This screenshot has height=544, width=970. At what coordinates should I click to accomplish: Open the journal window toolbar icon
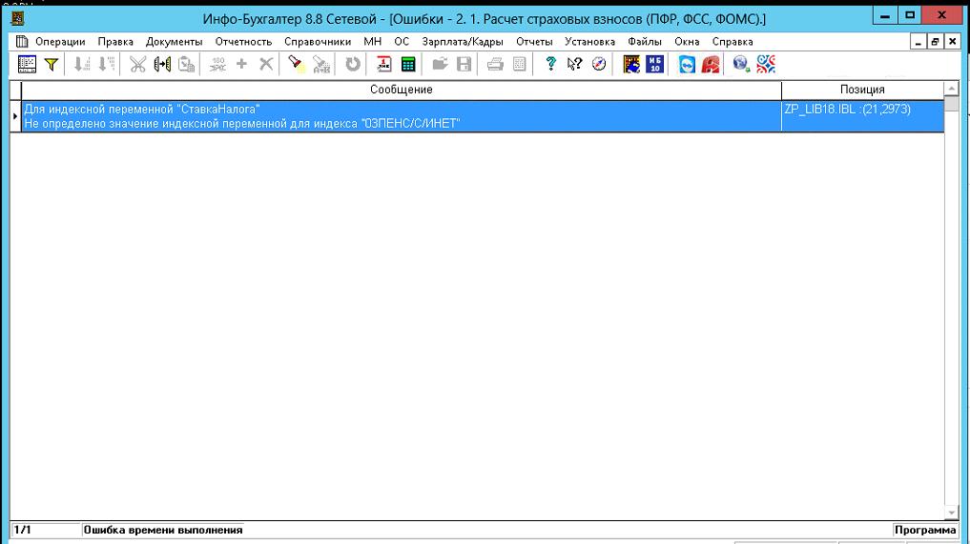[x=27, y=64]
